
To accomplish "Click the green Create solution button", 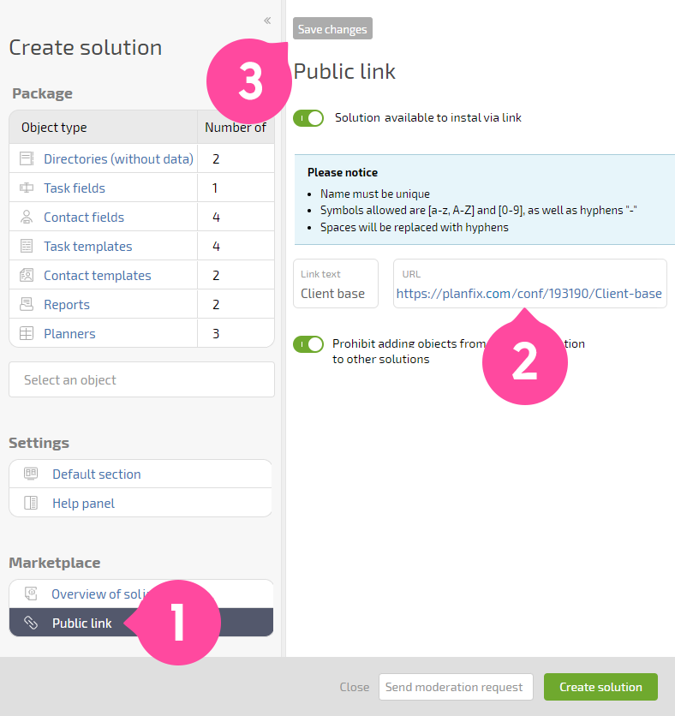I will click(x=600, y=687).
